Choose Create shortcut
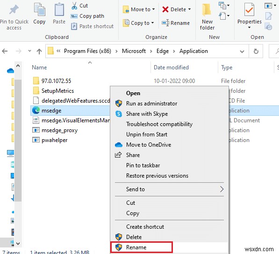Screen dimensions: 279x254 coord(145,227)
